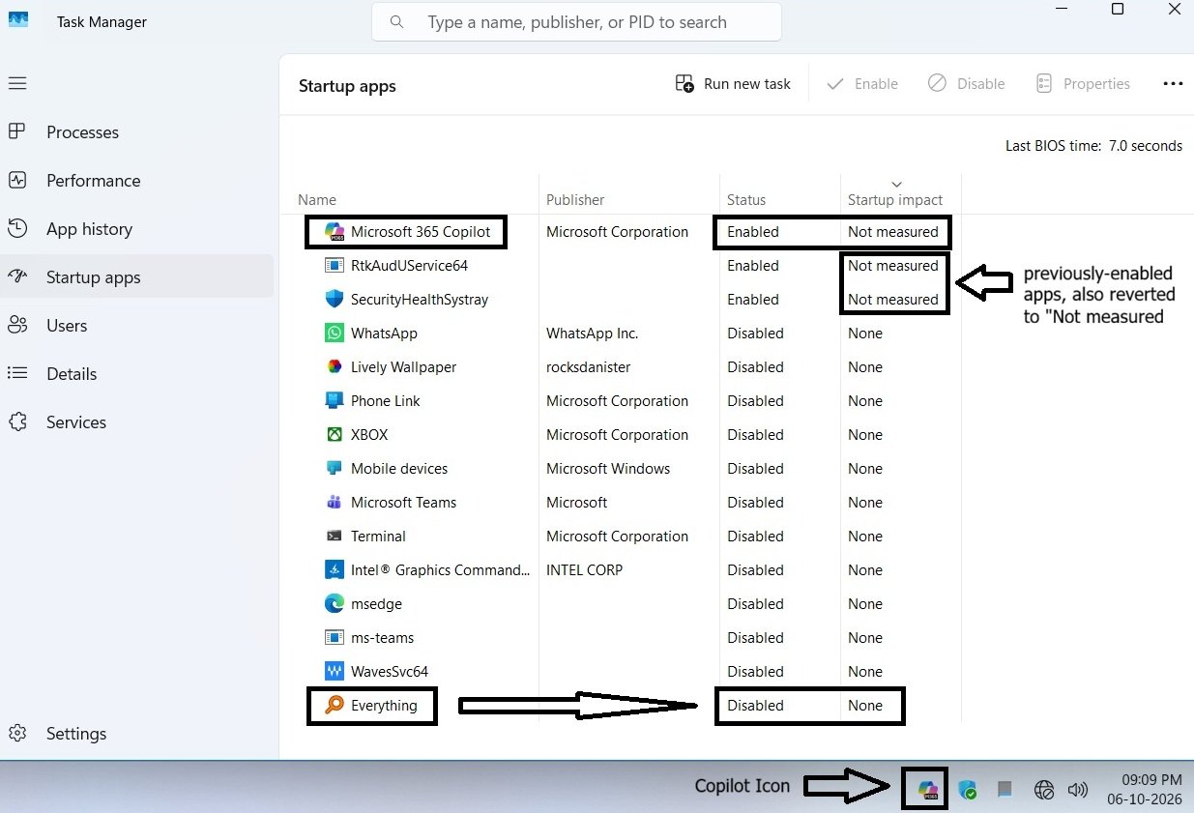Screen dimensions: 1194x813
Task: Click the "Lively Wallpaper" name text
Action: point(403,367)
